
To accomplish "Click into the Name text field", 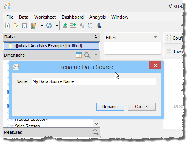I will (94, 81).
